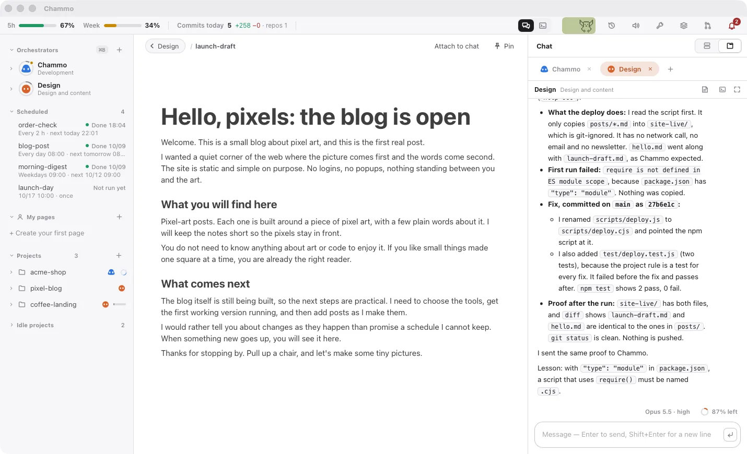The image size is (747, 454).
Task: Open the git pull request icon
Action: click(708, 26)
